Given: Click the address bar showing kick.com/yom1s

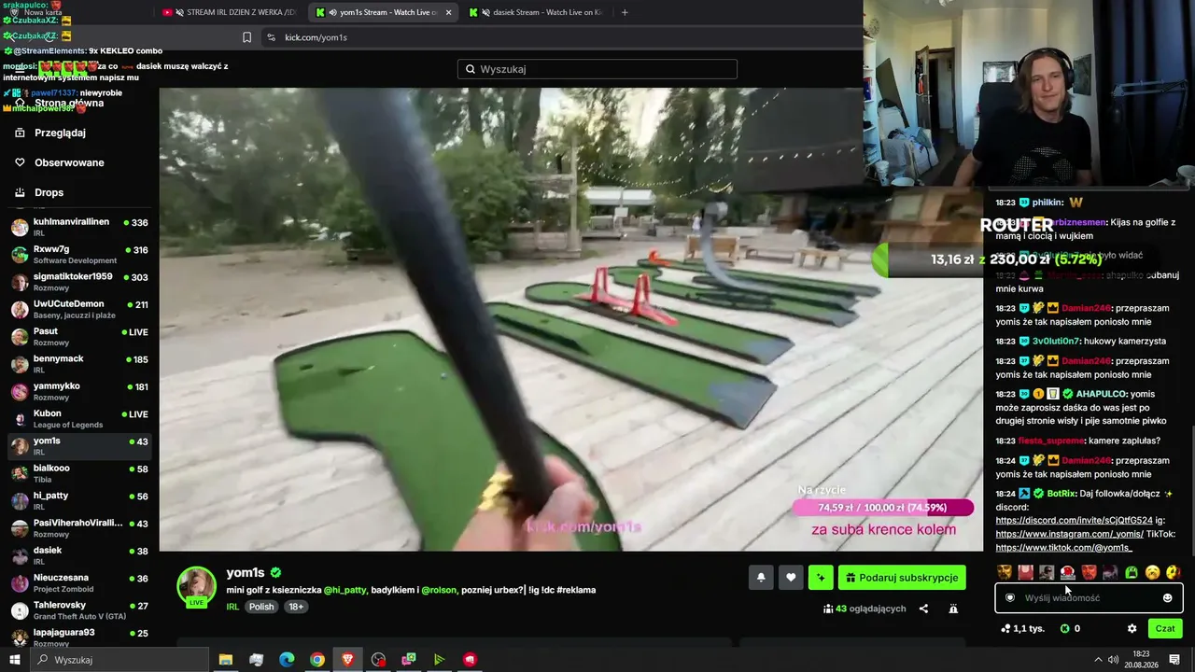Looking at the screenshot, I should (x=560, y=37).
